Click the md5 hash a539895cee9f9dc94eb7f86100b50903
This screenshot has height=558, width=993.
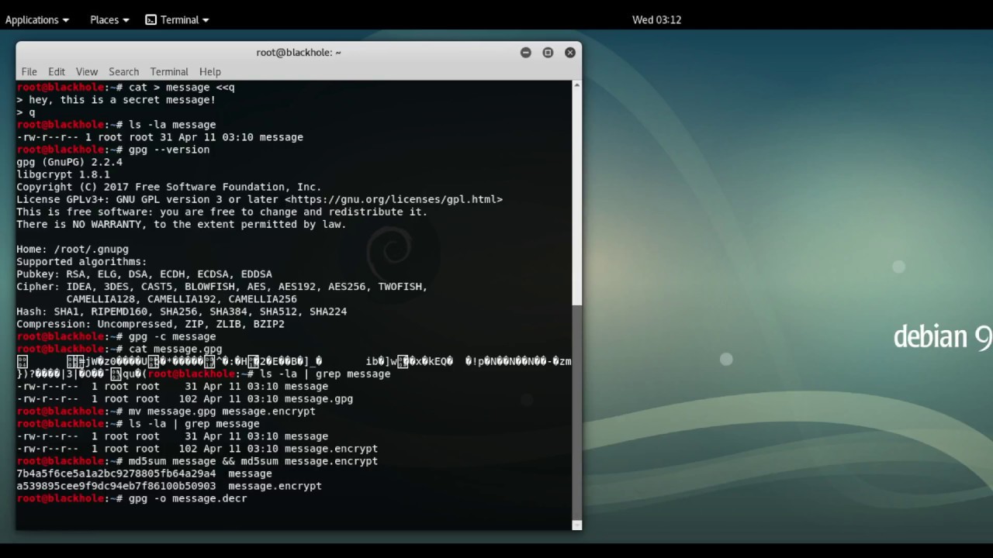point(116,486)
